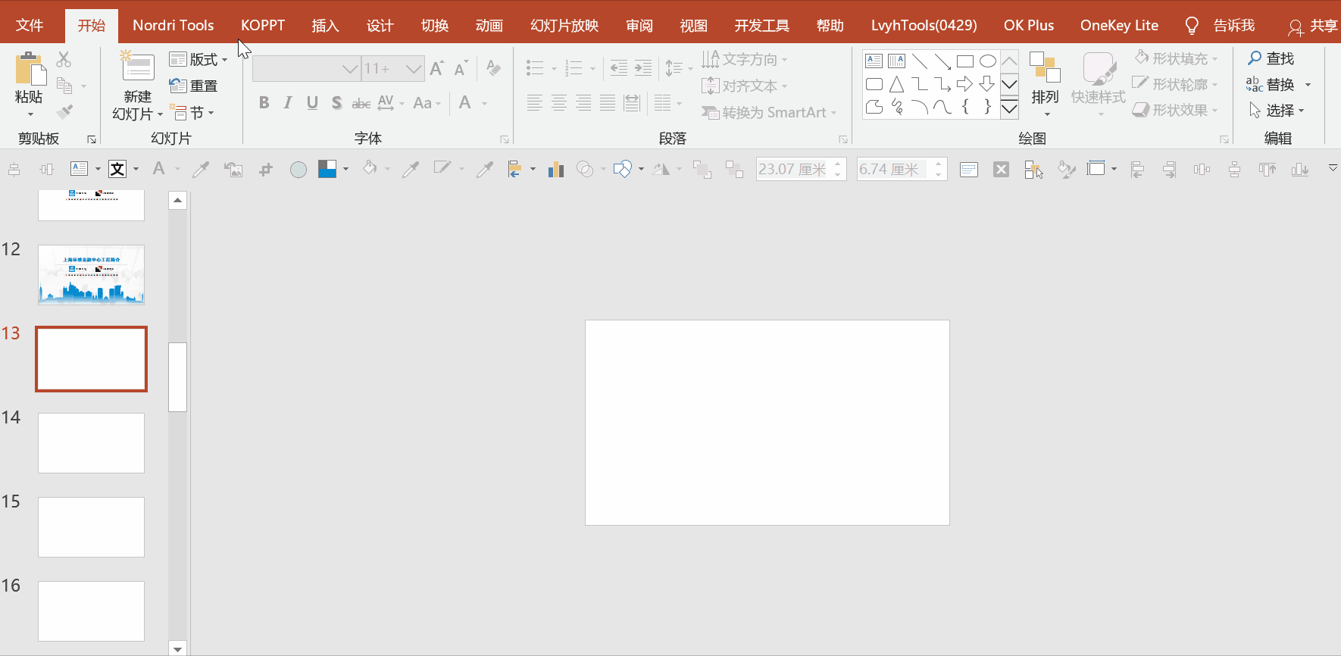Open the 设计 (Design) tab
Image resolution: width=1341 pixels, height=656 pixels.
pos(380,25)
